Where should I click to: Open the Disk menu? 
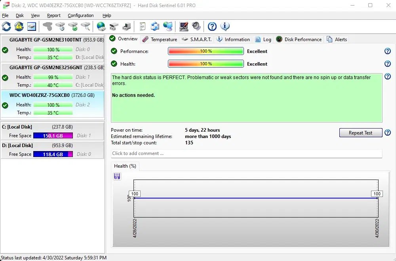20,15
